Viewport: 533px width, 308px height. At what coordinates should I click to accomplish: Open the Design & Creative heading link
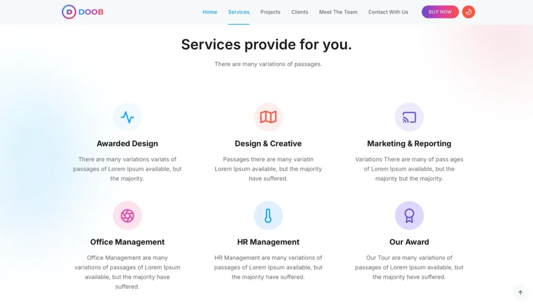click(268, 144)
